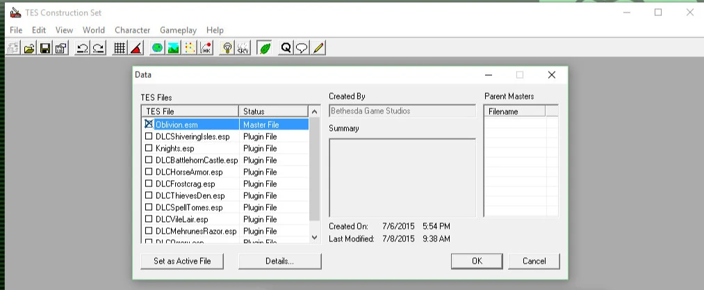704x290 pixels.
Task: Select the DLCShiveringIsles.esp file name
Action: (x=193, y=136)
